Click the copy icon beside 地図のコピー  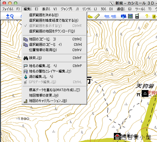(x=26, y=39)
